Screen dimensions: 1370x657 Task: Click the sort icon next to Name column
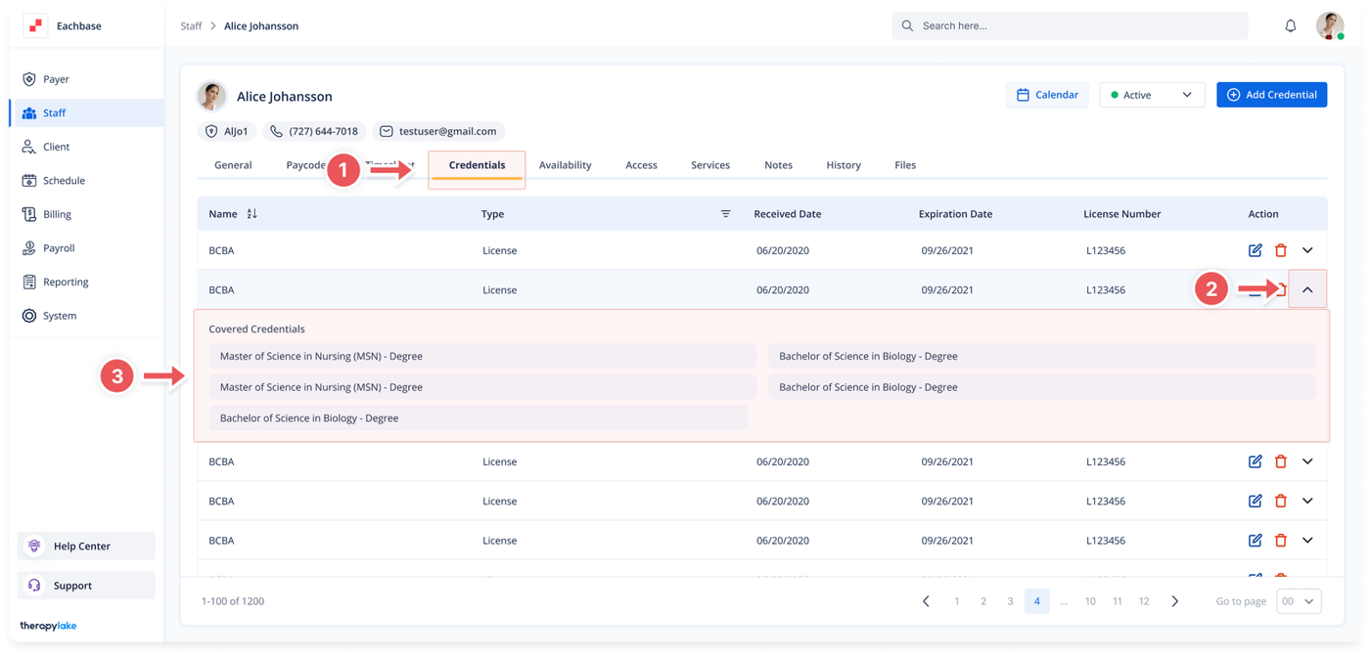pos(251,214)
